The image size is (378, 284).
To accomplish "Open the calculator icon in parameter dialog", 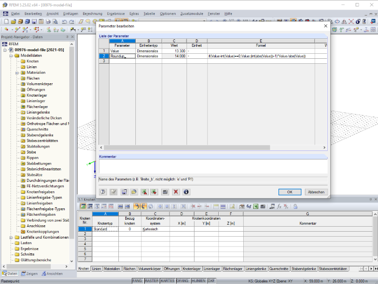I will [x=165, y=192].
